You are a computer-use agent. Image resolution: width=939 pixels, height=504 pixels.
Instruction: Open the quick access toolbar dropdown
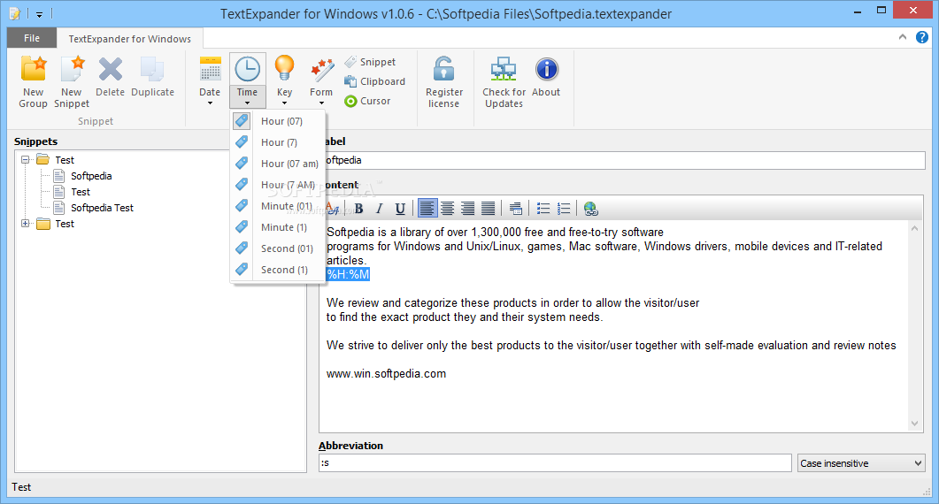(x=40, y=14)
